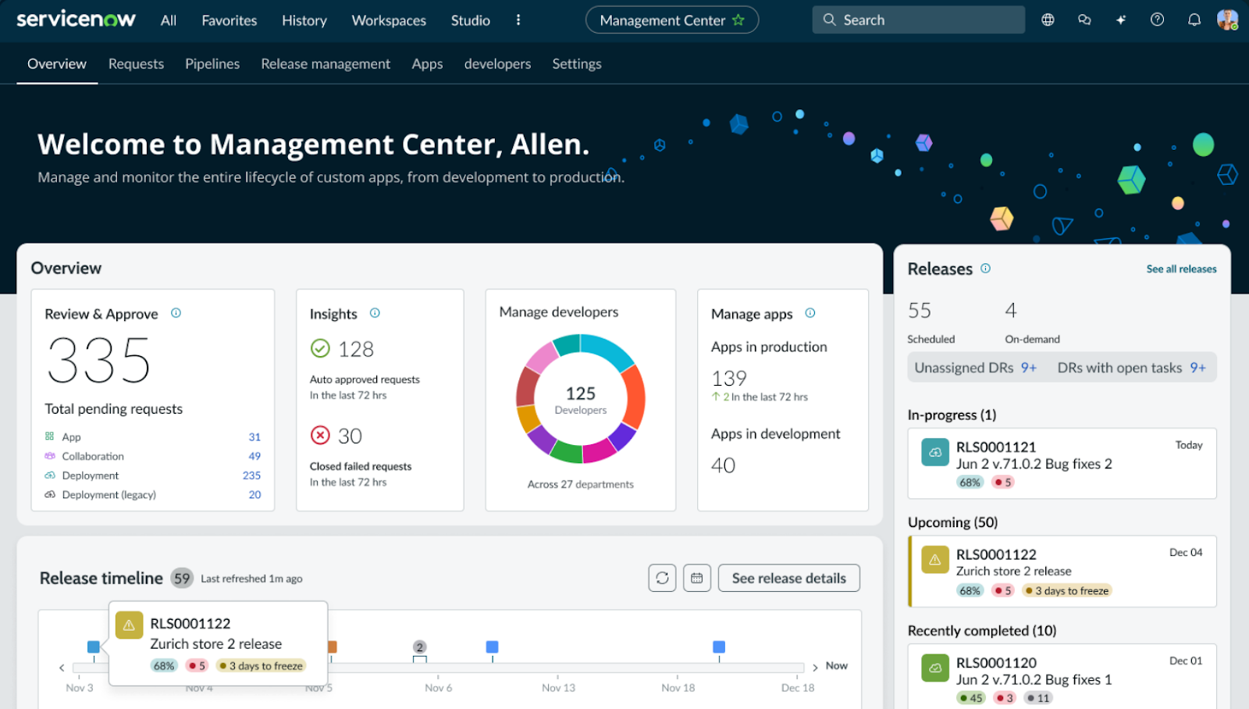The image size is (1249, 709).
Task: Open the help question mark icon
Action: (x=1157, y=20)
